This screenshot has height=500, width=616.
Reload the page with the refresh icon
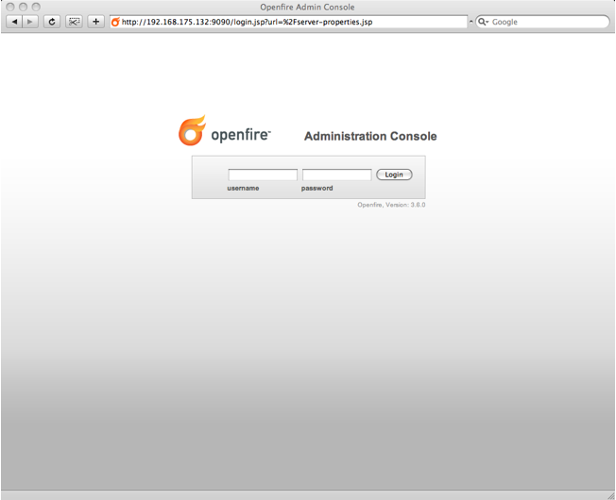point(51,22)
